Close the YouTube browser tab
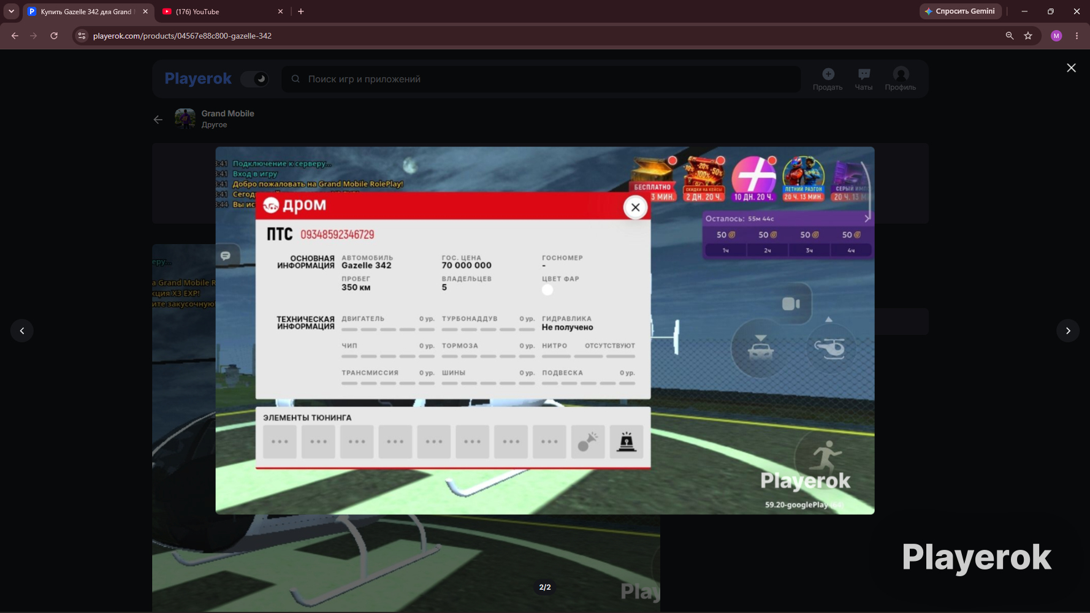 pyautogui.click(x=280, y=12)
